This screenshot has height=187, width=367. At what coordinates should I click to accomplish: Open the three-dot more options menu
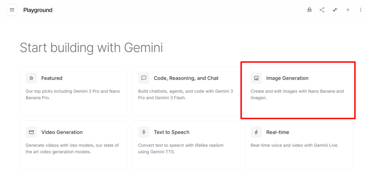(x=361, y=10)
